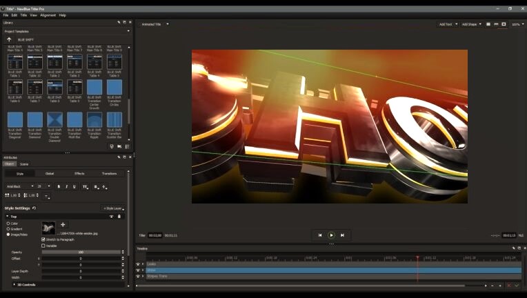
Task: Click the play button under preview
Action: 331,235
